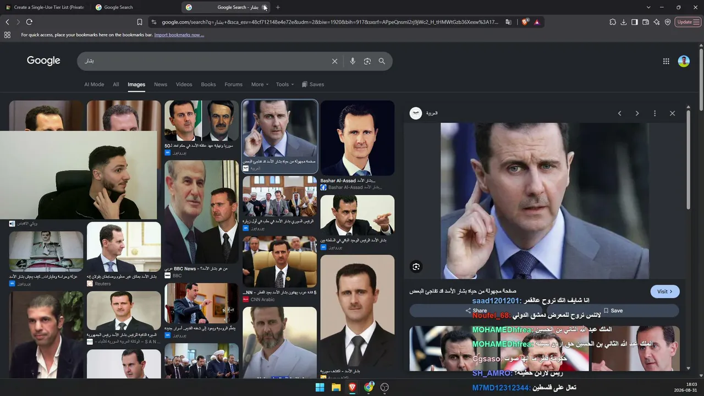The height and width of the screenshot is (396, 704).
Task: Open the downloads icon
Action: [x=624, y=22]
